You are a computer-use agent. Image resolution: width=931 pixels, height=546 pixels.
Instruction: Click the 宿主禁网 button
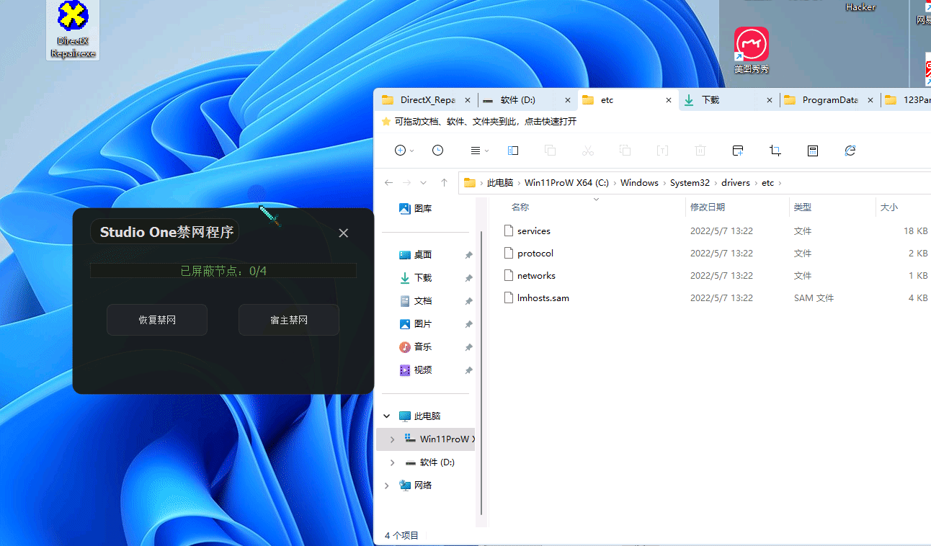point(289,320)
